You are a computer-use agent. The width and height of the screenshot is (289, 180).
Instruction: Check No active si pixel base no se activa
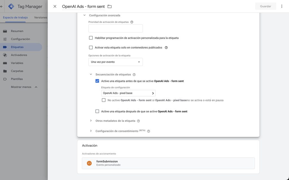[104, 100]
